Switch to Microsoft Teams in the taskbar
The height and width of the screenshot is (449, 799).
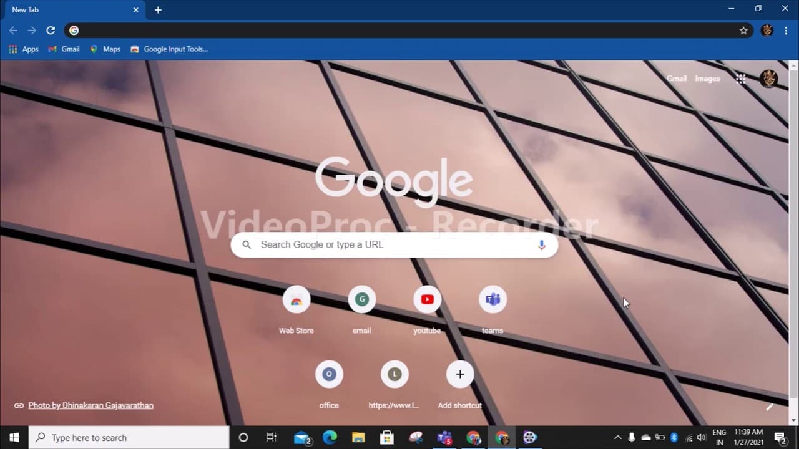(x=444, y=437)
